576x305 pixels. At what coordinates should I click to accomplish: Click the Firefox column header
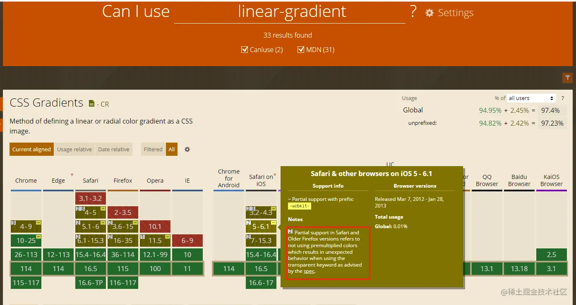(x=123, y=181)
